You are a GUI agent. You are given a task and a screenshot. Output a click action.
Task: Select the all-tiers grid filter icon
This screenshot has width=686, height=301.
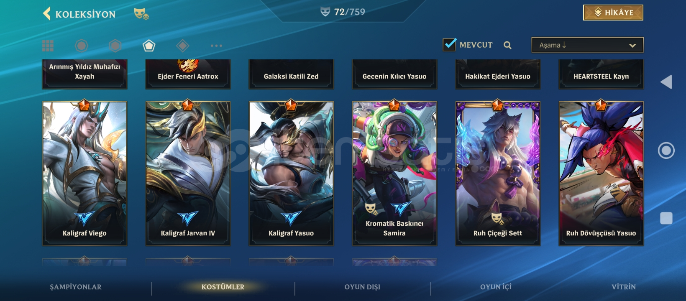[x=48, y=46]
